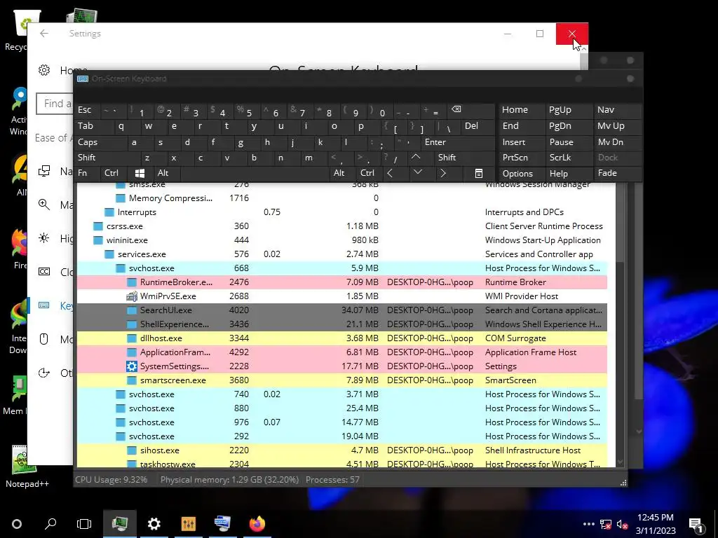Select svchost.exe with PID 668
Image resolution: width=718 pixels, height=538 pixels.
(342, 268)
